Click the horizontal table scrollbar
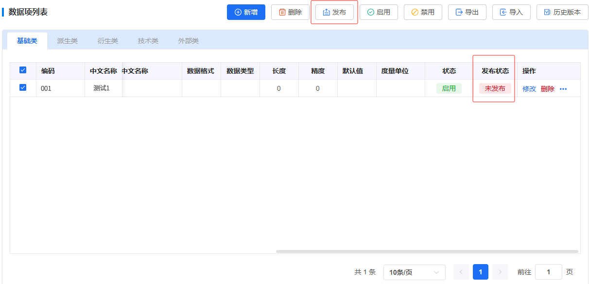The image size is (589, 284). point(427,251)
